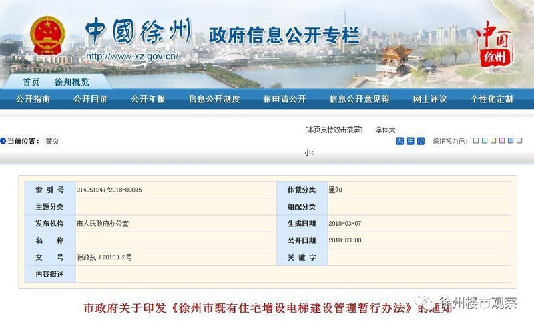
Task: Click the 首页 breadcrumb link after 当前位置
Action: (52, 141)
